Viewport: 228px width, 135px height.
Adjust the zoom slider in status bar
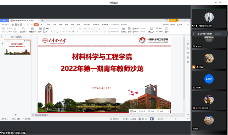click(175, 119)
